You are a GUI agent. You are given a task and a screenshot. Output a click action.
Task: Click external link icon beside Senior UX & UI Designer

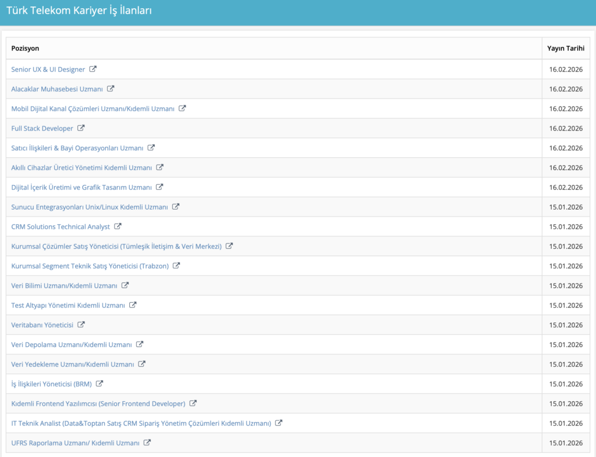[x=93, y=69]
